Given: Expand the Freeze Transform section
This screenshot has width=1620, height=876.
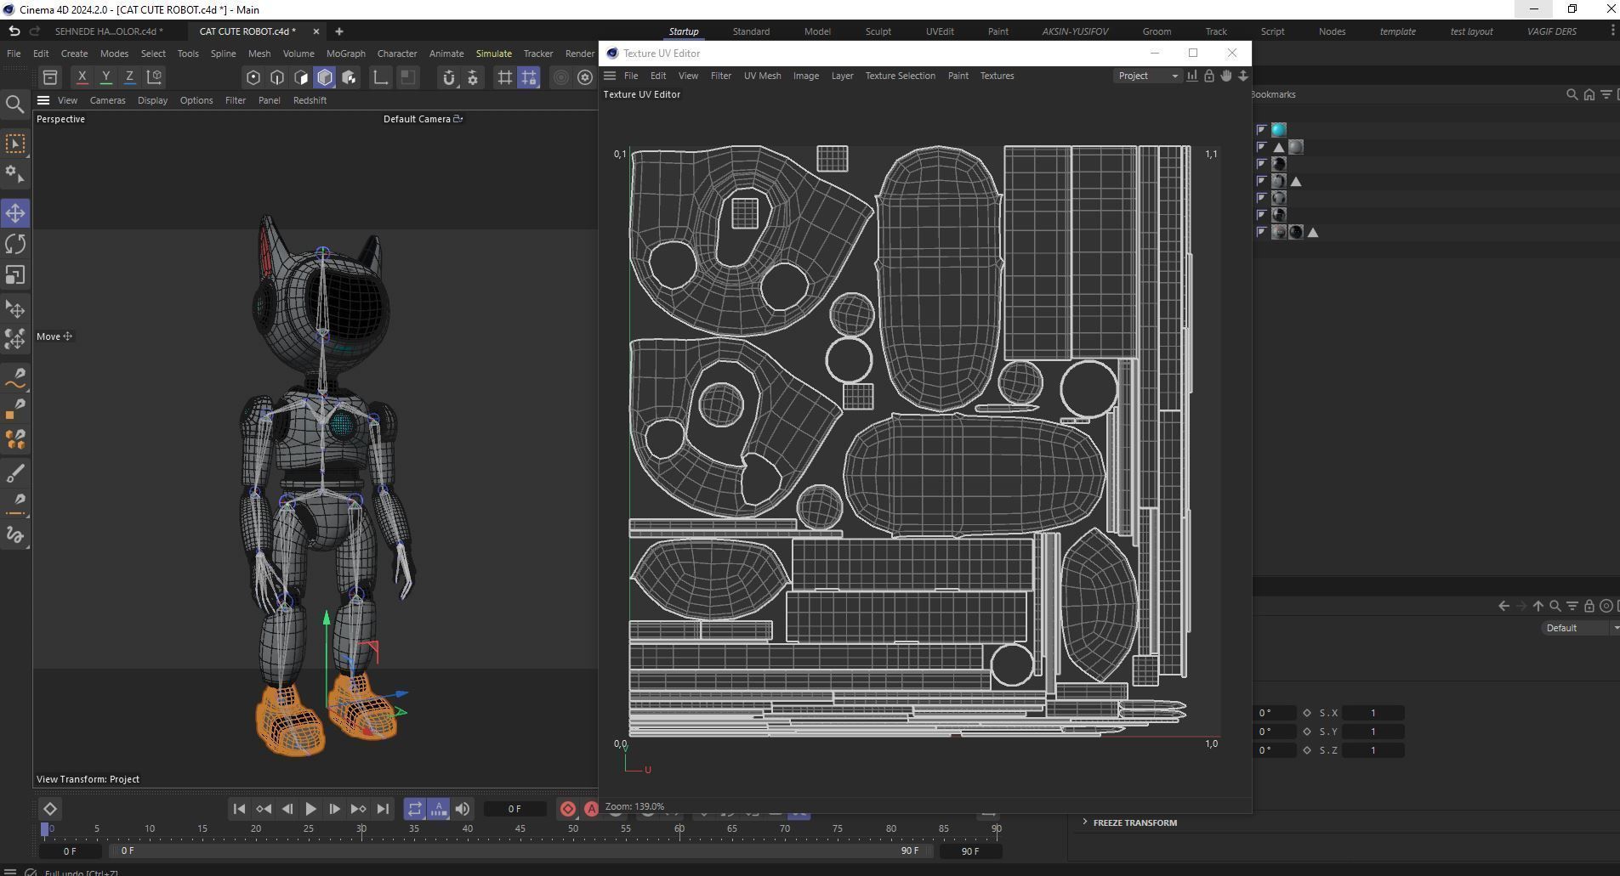Looking at the screenshot, I should coord(1134,822).
